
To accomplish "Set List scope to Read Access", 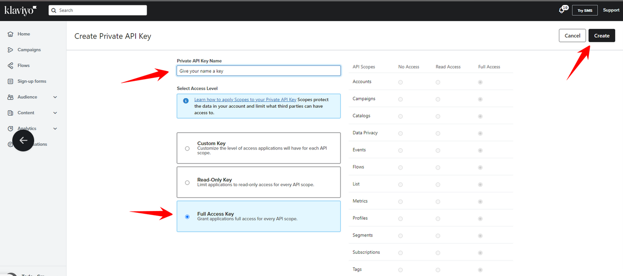I will [438, 185].
